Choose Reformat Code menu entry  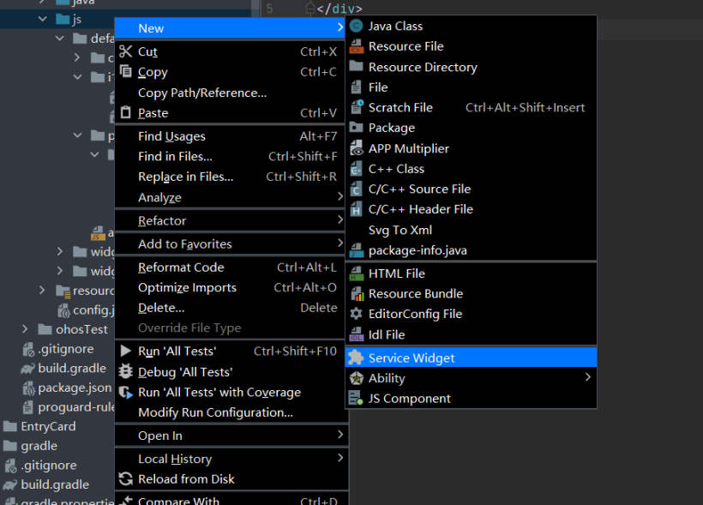[x=181, y=268]
